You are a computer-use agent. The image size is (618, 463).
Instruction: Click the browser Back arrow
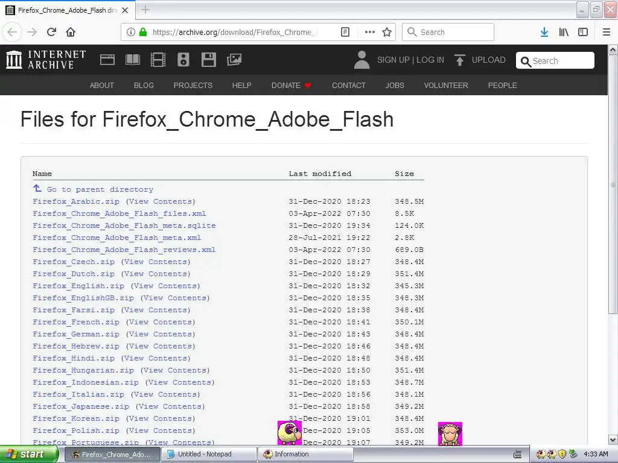click(x=12, y=32)
